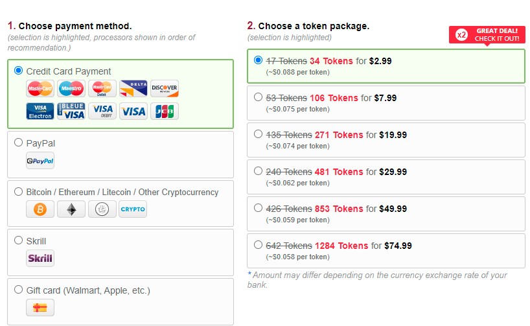This screenshot has height=326, width=530.
Task: Select the PayPal payment radio button
Action: 18,143
